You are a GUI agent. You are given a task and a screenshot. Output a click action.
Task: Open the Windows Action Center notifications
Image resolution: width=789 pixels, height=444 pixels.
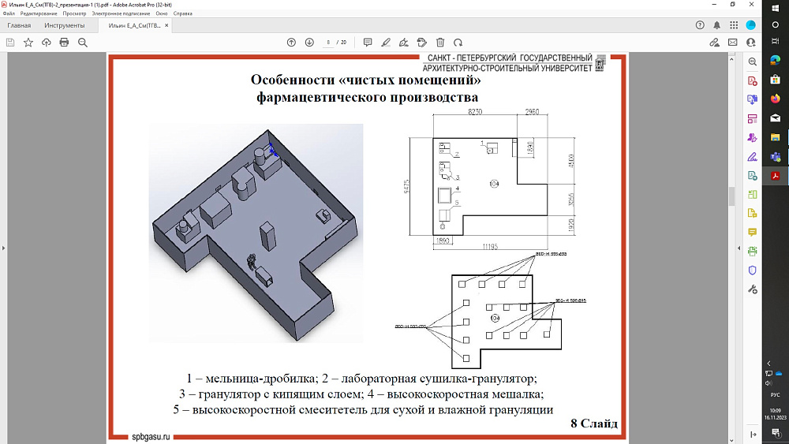[x=776, y=432]
